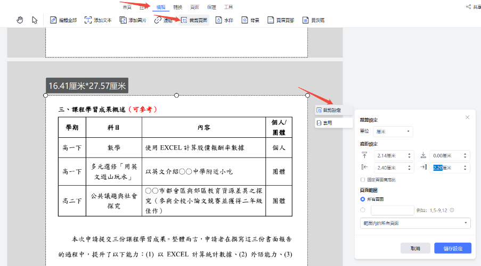Select the arrow pointer tool

34,20
